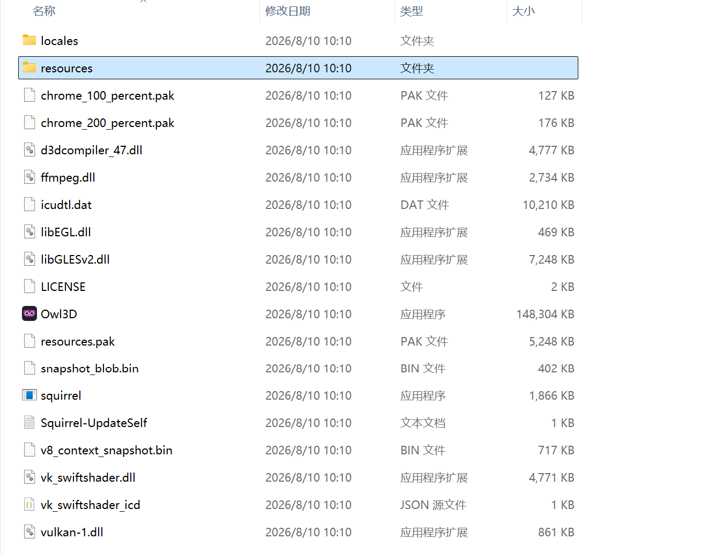Select the d3dcompiler_47.dll file name
The image size is (708, 554).
coord(92,150)
